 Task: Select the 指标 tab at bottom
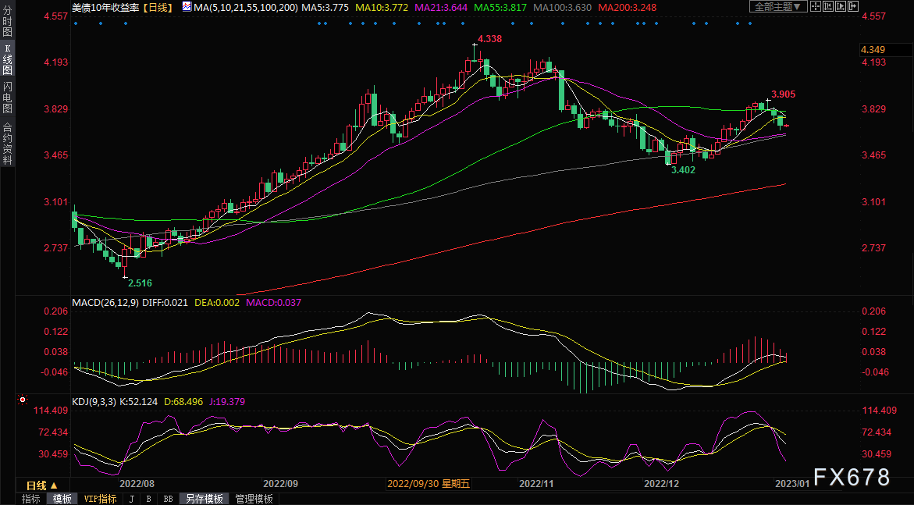30,499
